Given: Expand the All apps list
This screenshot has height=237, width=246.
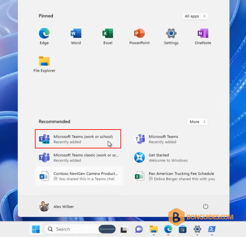Looking at the screenshot, I should 195,16.
